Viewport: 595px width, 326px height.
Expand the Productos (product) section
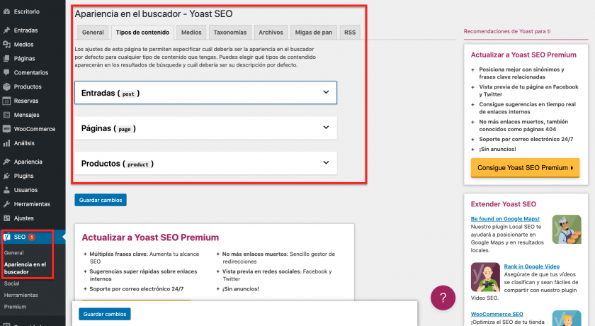(326, 163)
